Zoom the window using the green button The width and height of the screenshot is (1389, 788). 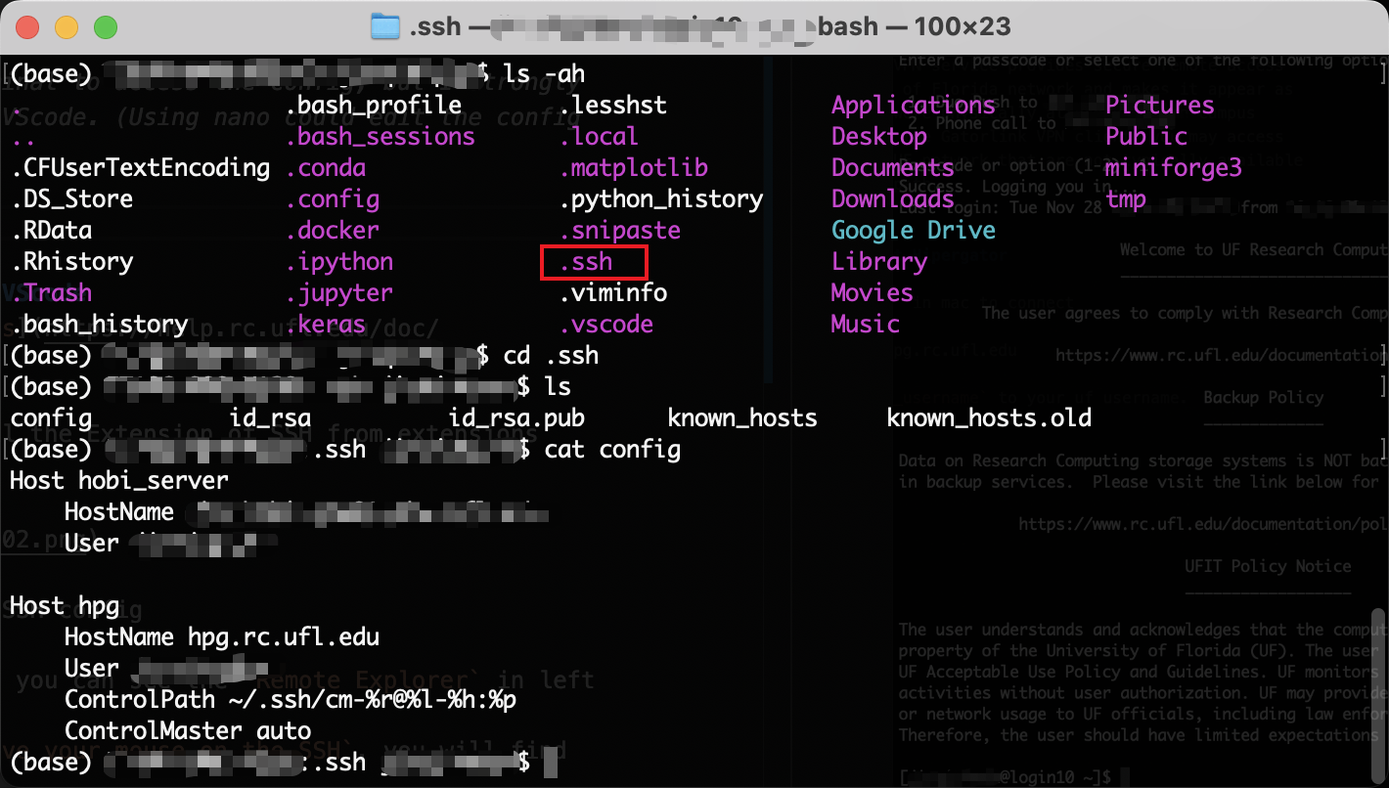point(106,27)
